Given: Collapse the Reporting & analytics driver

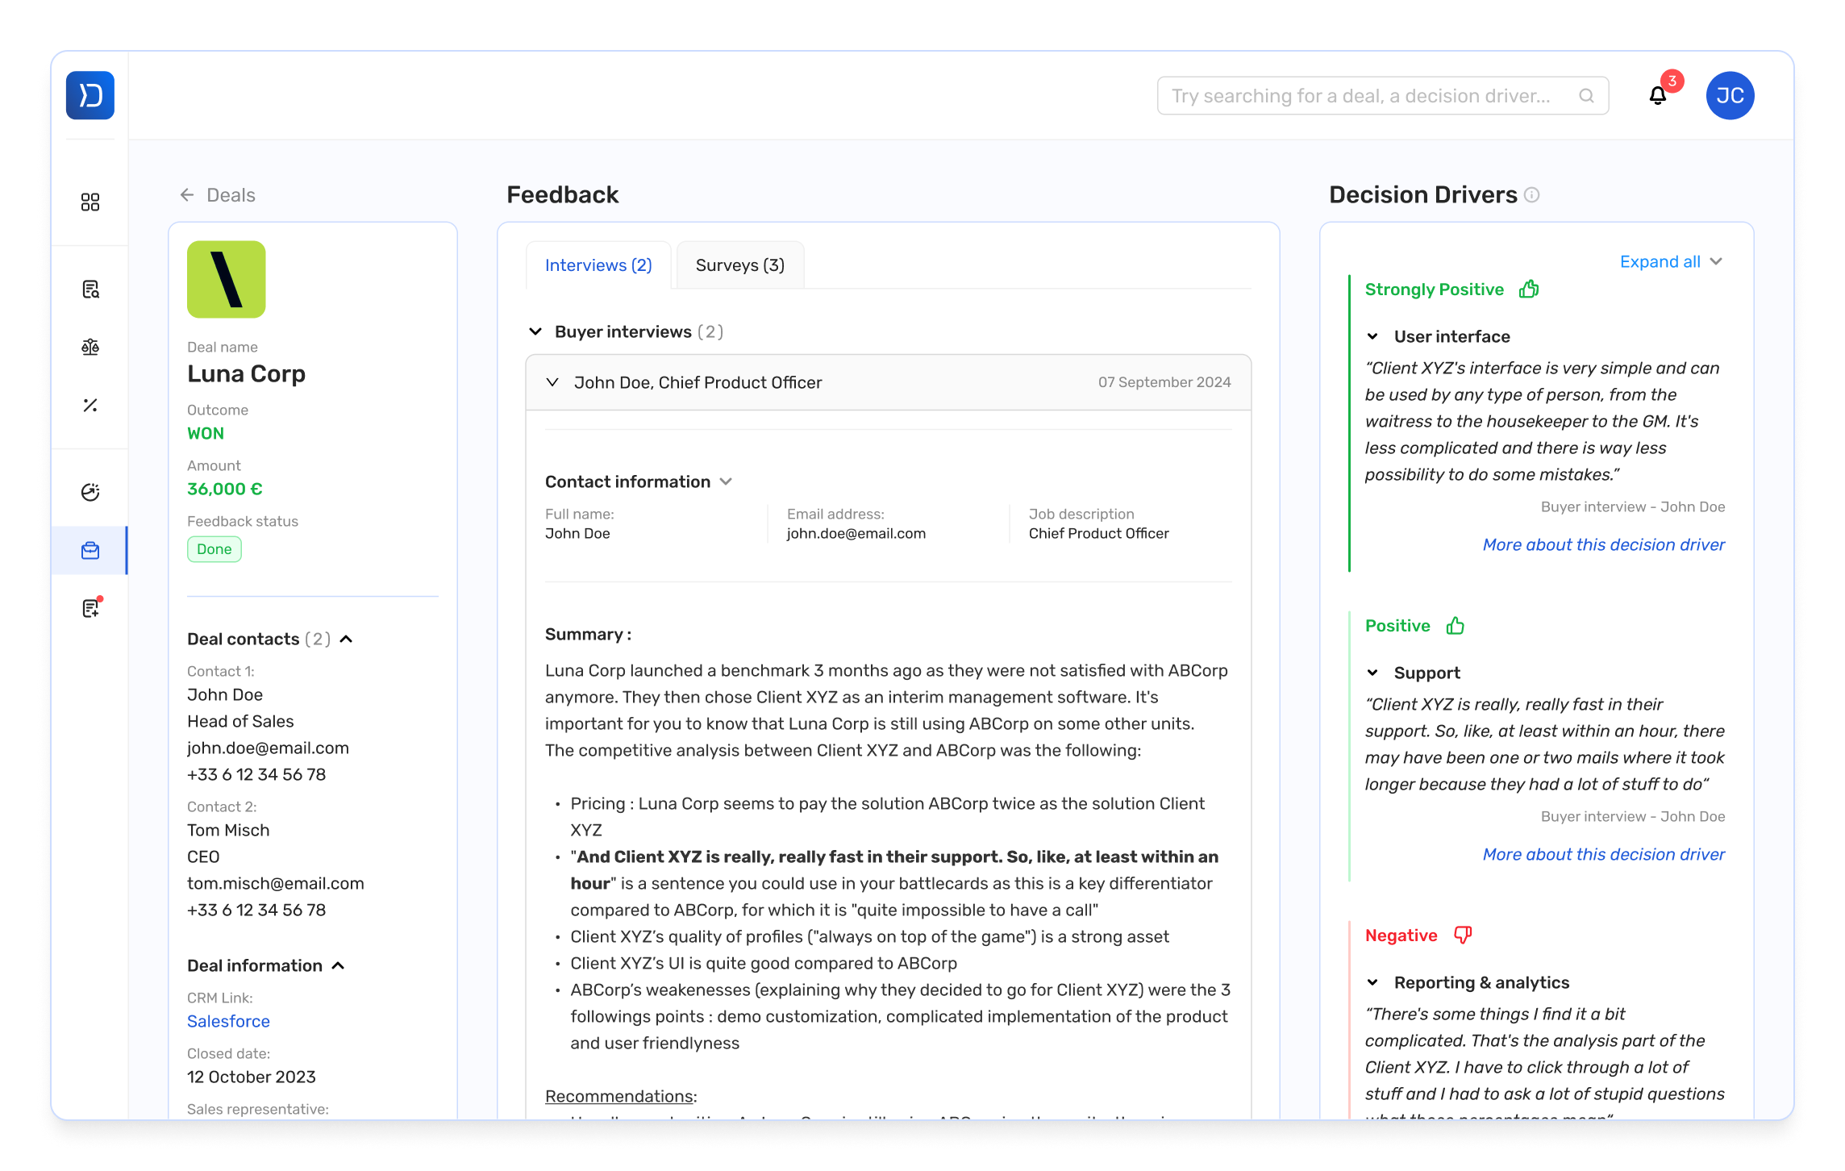Looking at the screenshot, I should point(1372,982).
